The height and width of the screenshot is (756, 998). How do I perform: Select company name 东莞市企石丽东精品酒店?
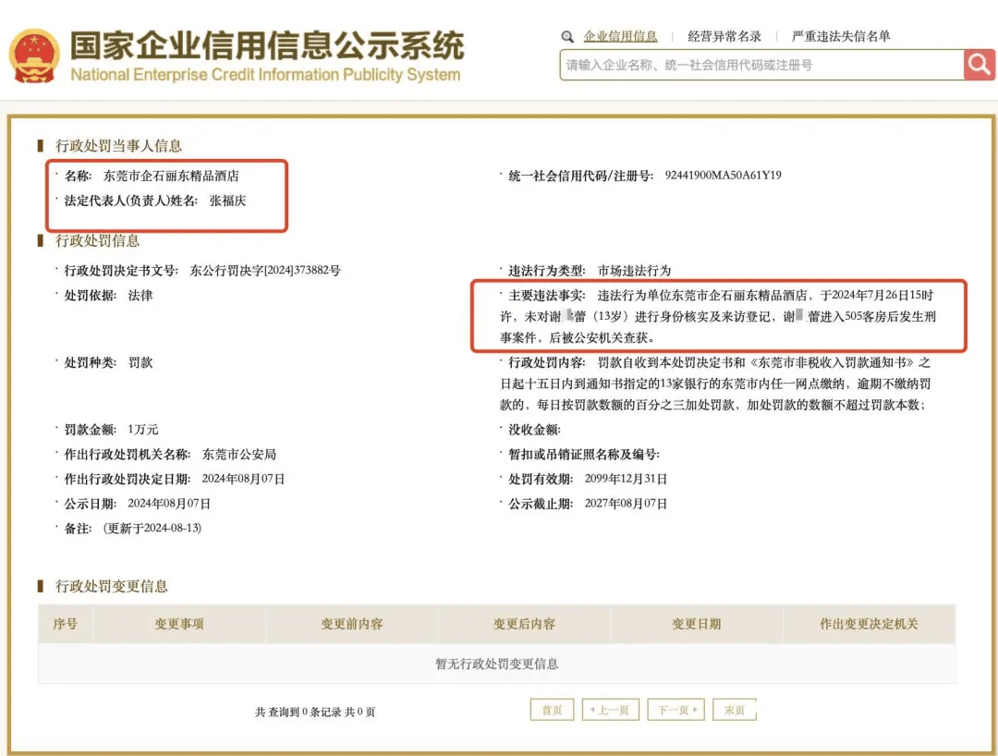171,176
